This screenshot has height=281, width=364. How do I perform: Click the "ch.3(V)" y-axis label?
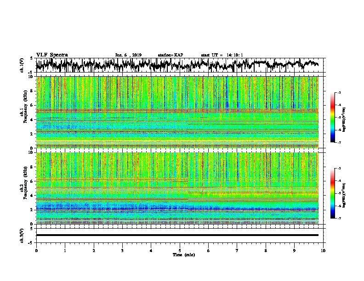tap(22, 236)
